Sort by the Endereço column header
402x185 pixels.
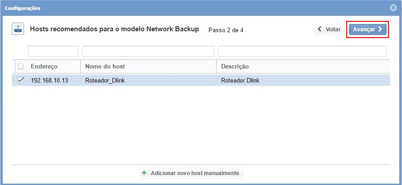point(44,67)
